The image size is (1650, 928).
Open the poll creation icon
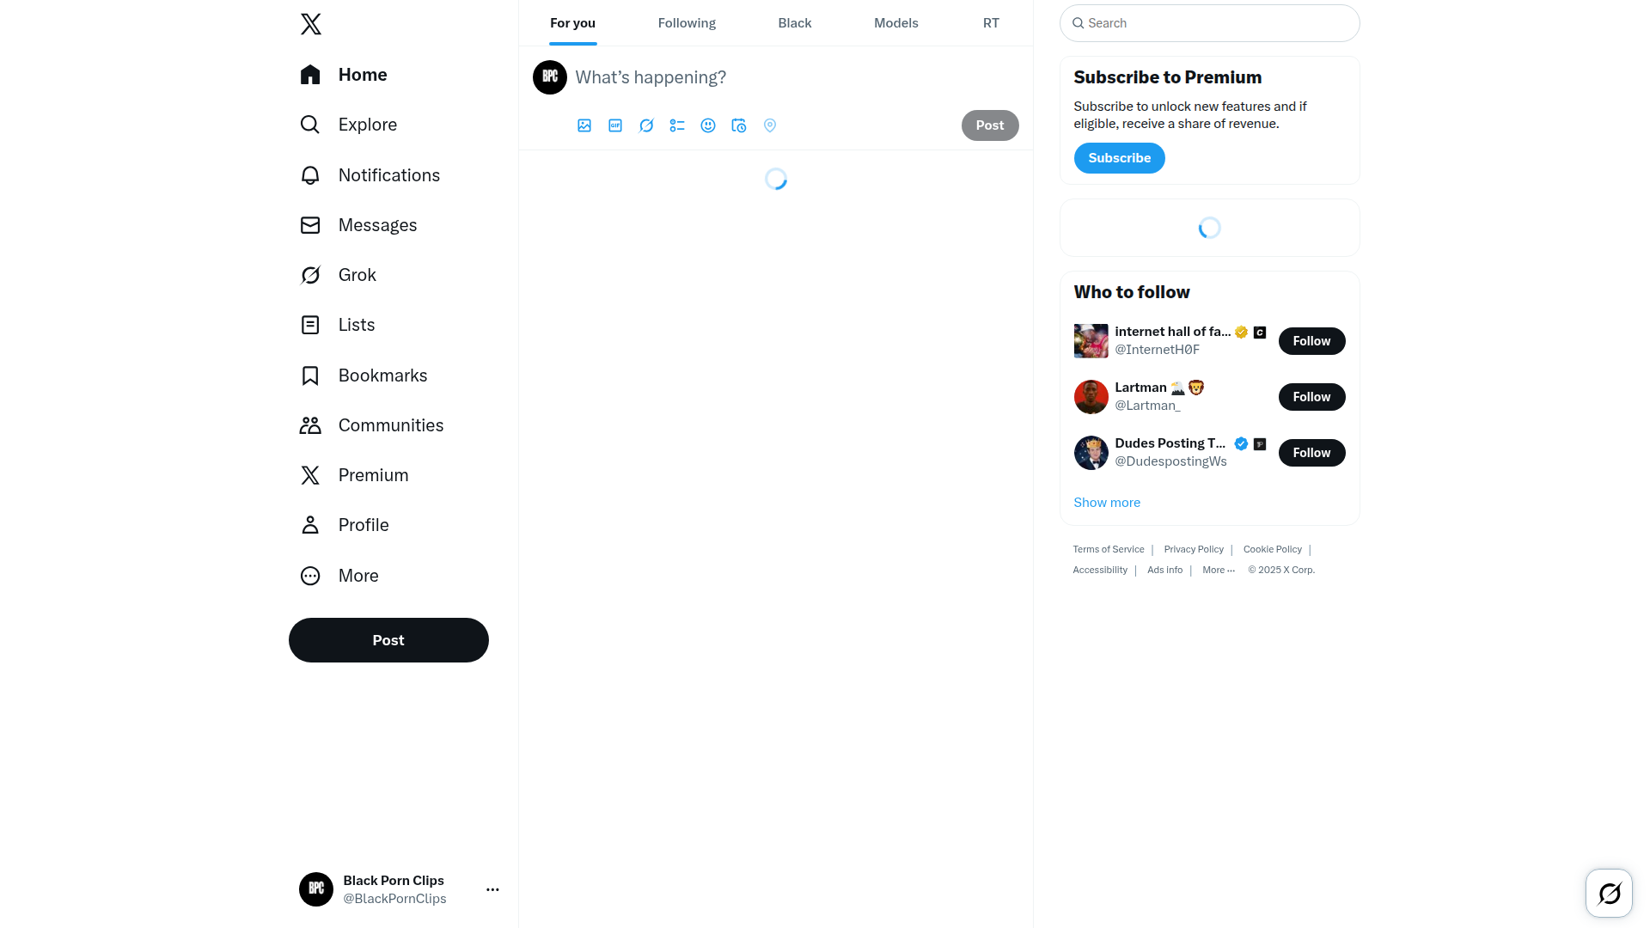(677, 125)
